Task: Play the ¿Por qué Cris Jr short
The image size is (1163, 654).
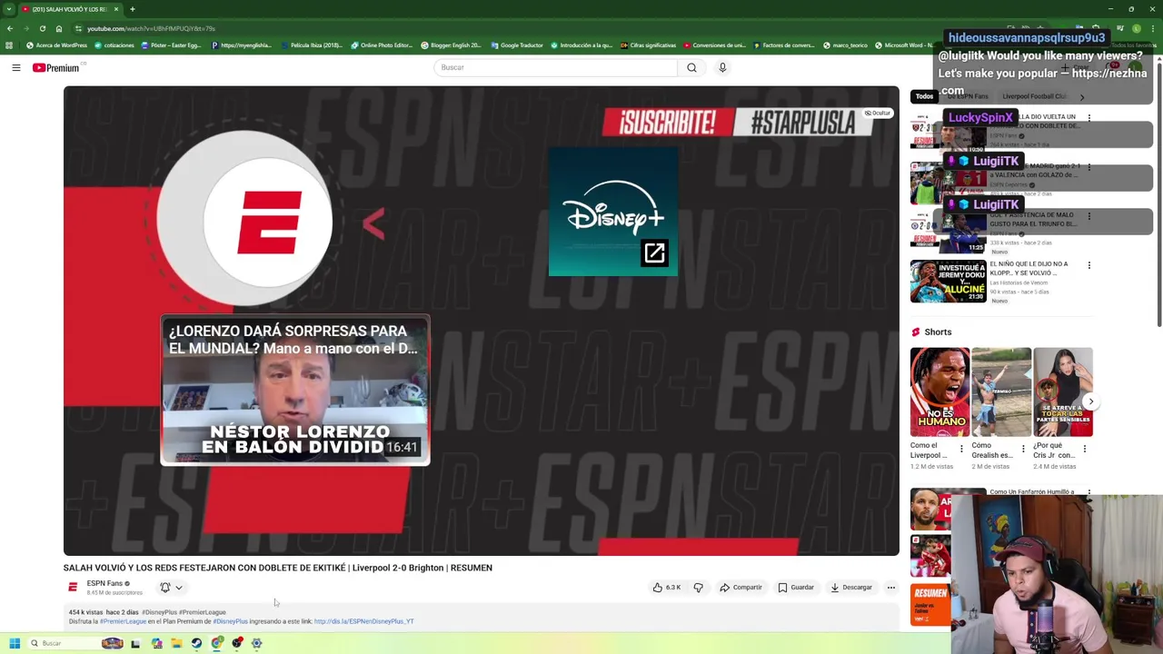Action: tap(1063, 391)
